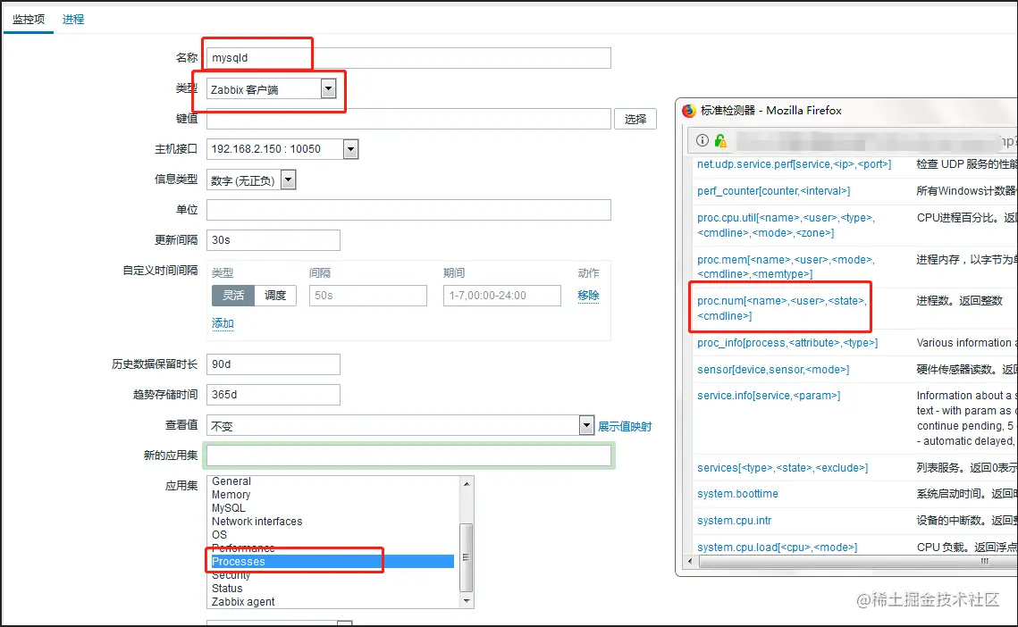Click the green padlock icon in Firefox address bar
This screenshot has height=627, width=1018.
[720, 140]
